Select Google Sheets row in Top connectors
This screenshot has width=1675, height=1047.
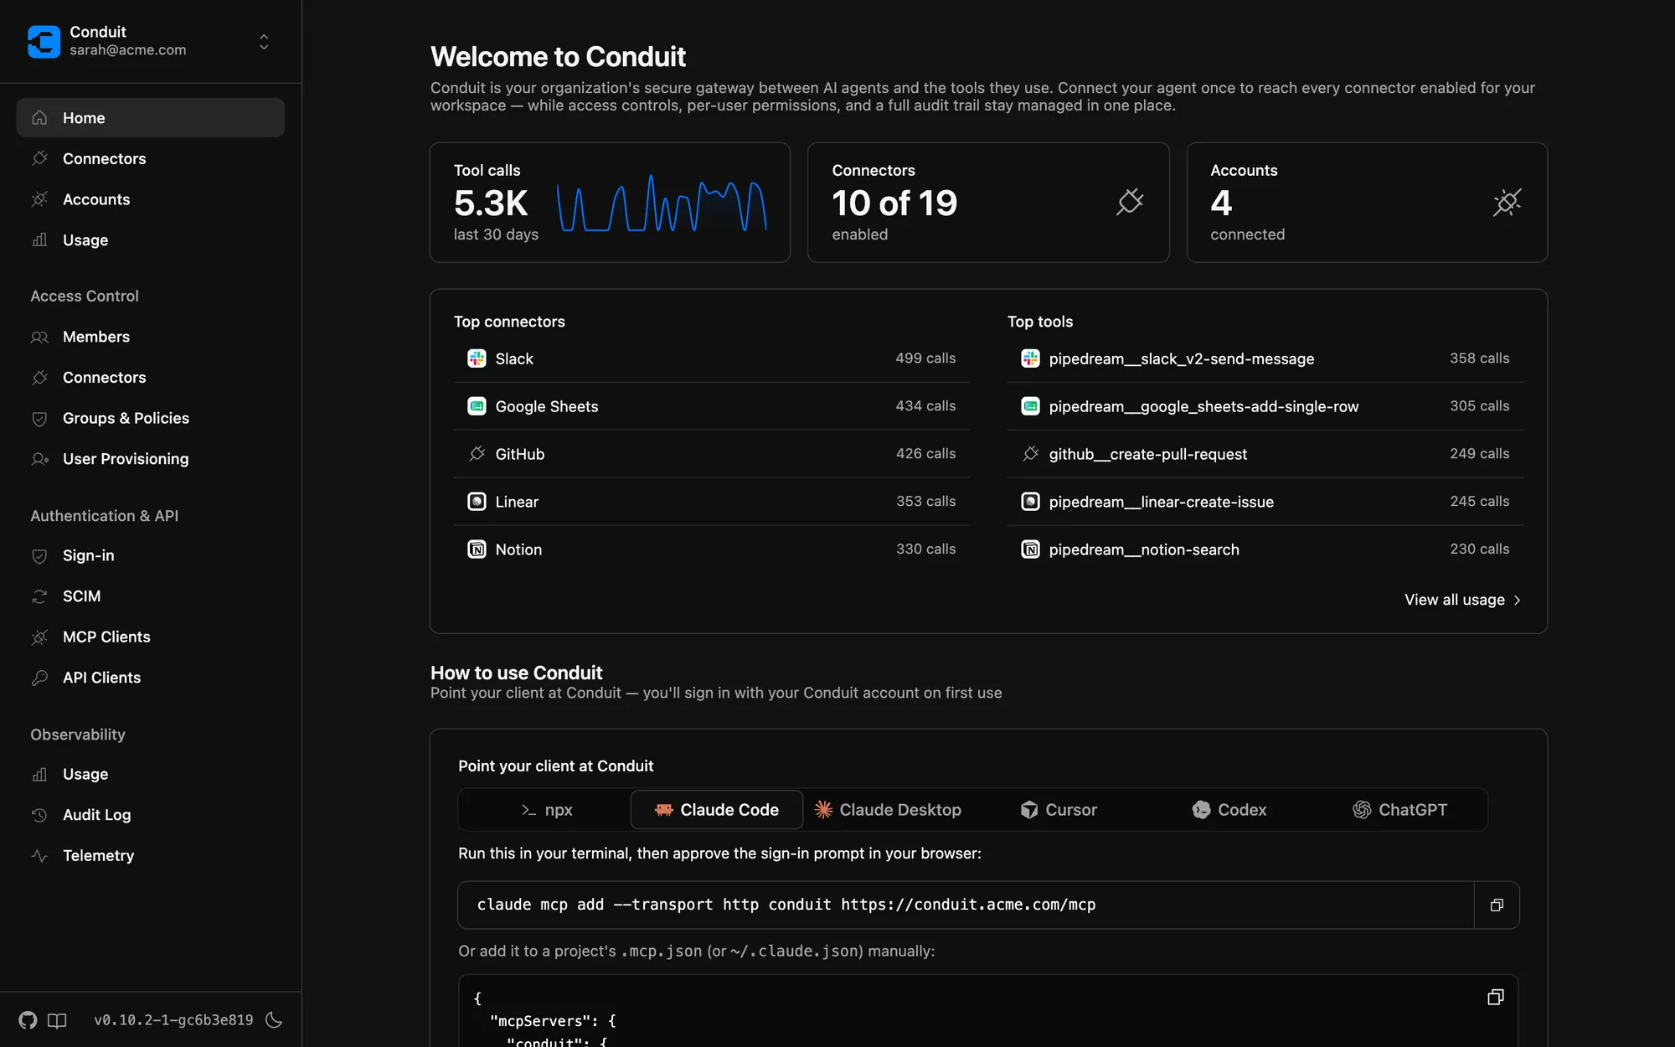pos(711,406)
